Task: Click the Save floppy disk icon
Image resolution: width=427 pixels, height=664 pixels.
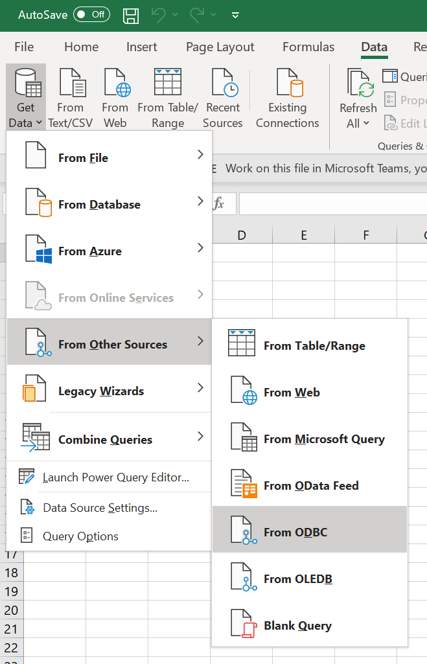Action: [131, 16]
